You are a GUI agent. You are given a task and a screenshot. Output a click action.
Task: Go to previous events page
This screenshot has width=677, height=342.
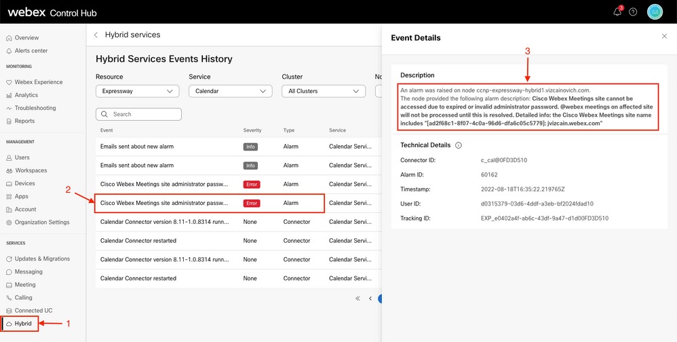[x=370, y=298]
